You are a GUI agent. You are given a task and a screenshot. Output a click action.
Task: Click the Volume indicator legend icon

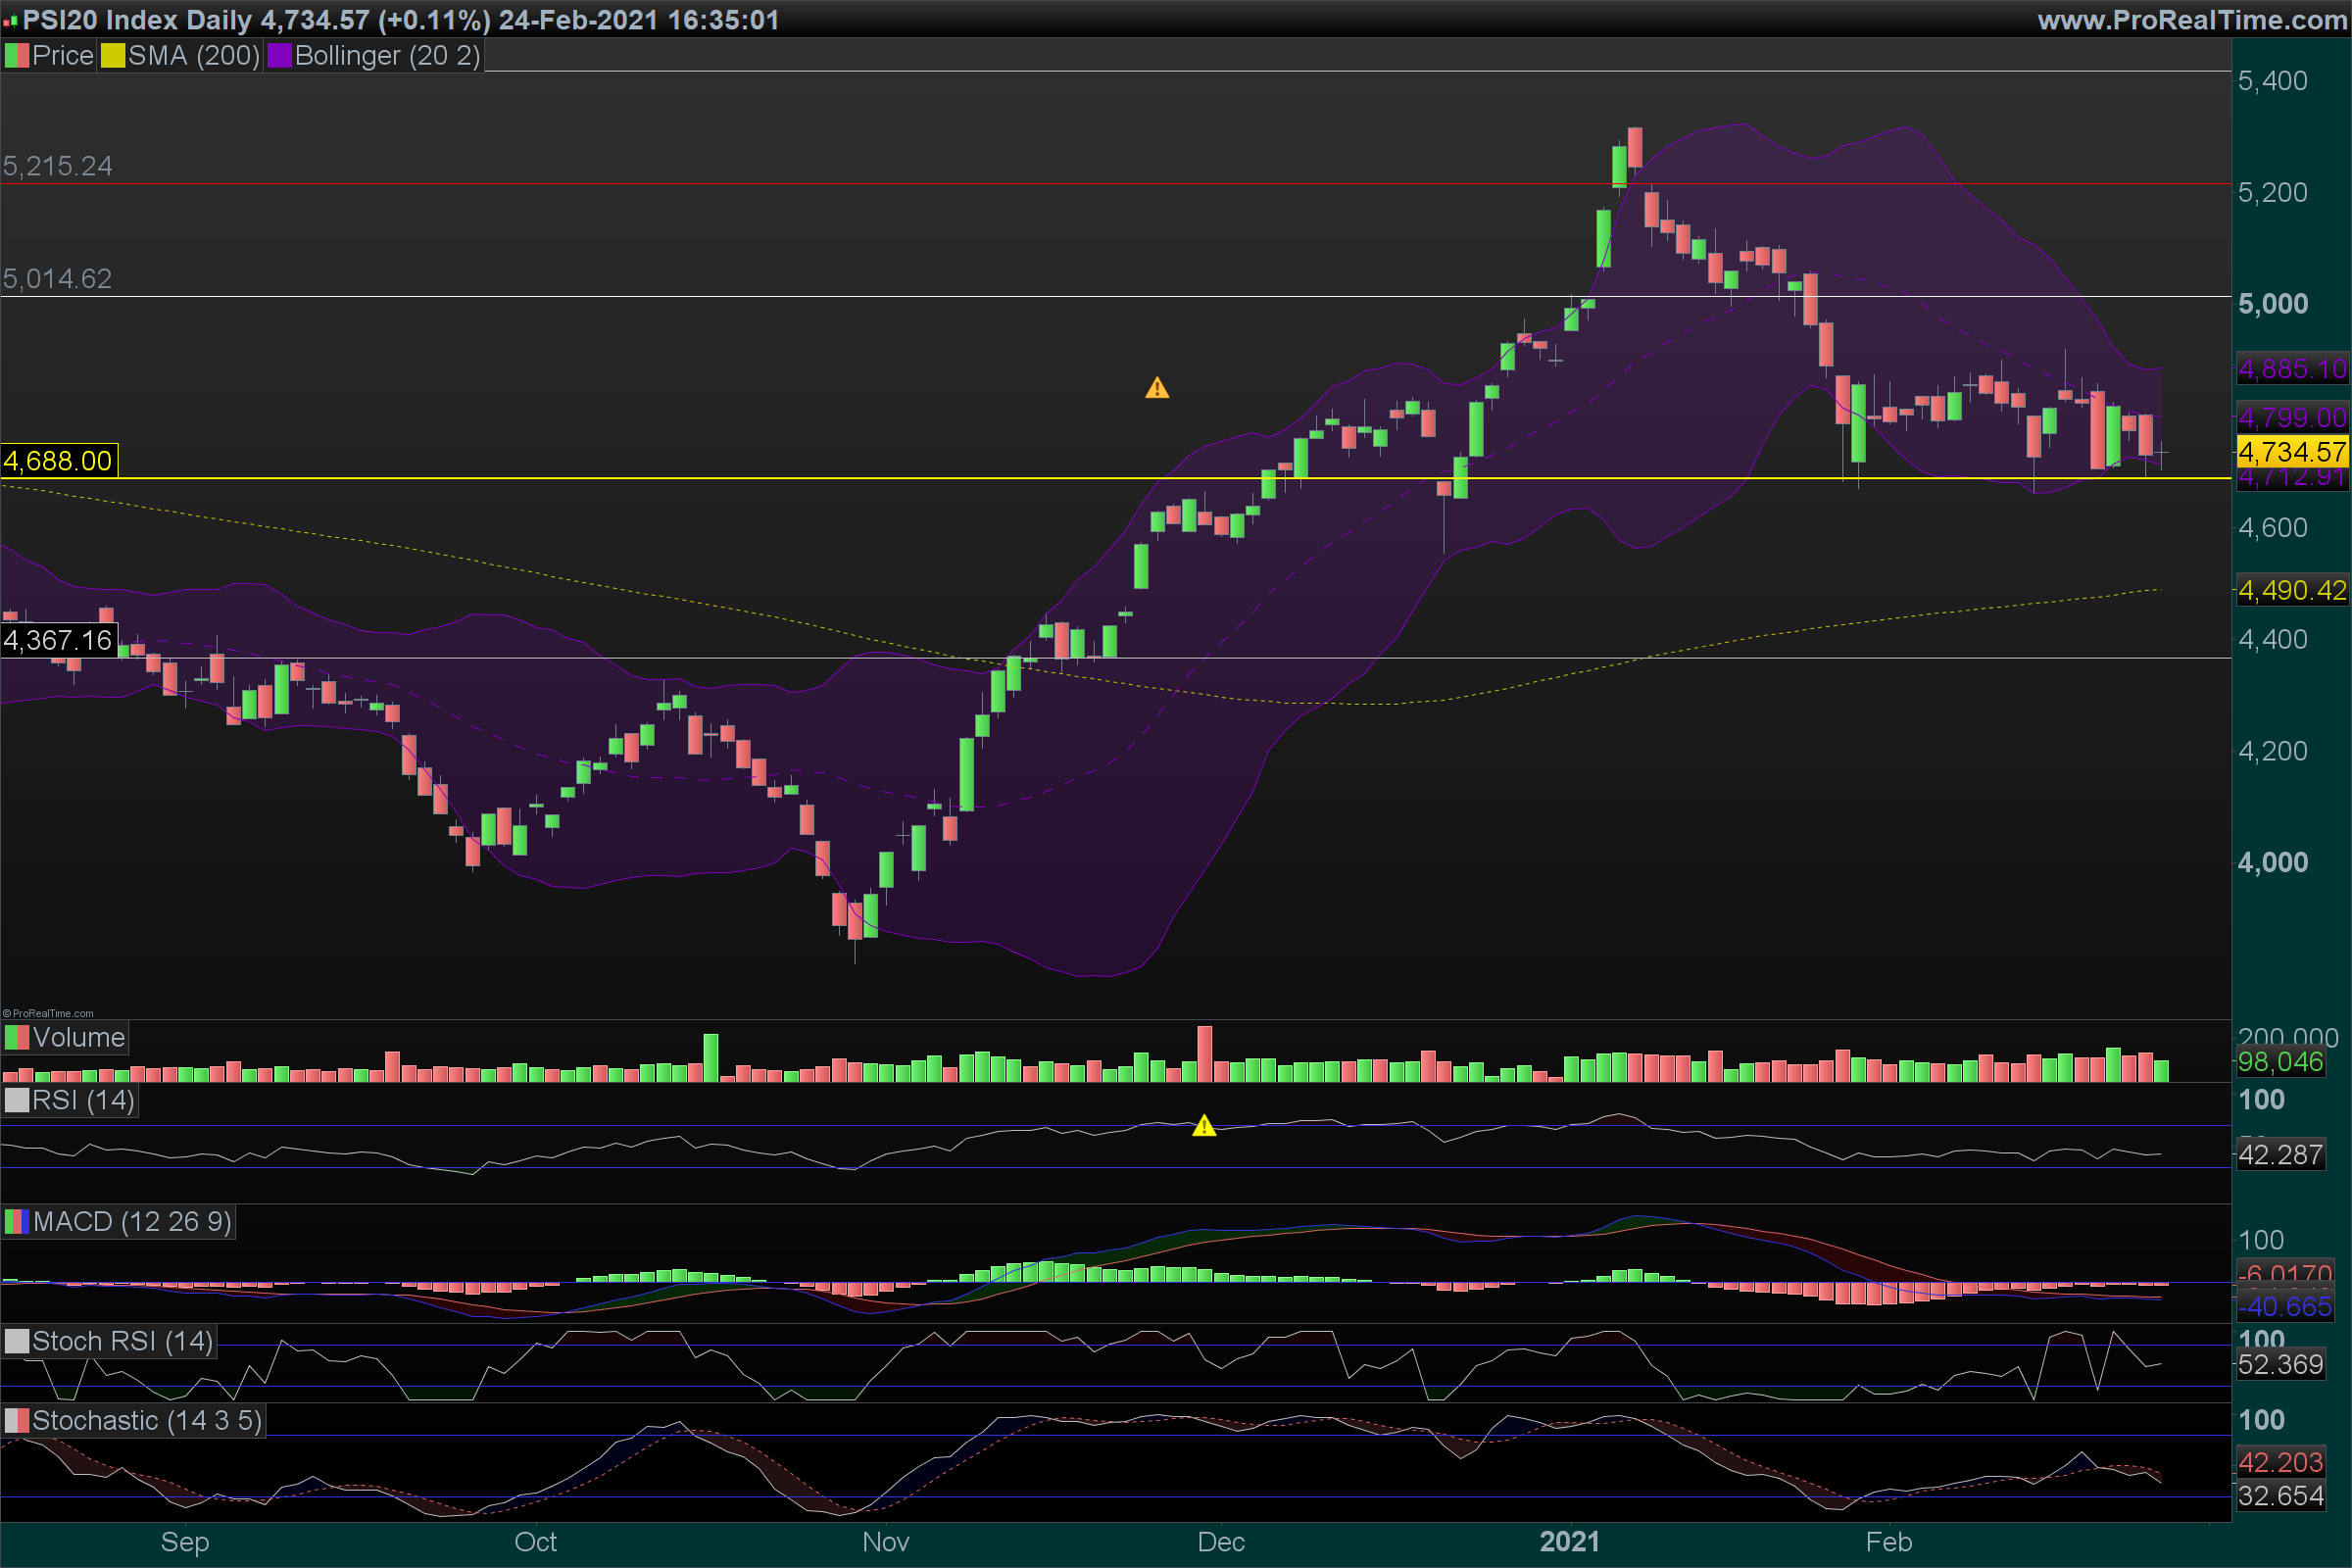point(16,1037)
